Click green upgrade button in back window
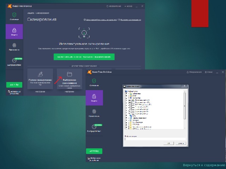This screenshot has width=226, height=169. (x=14, y=85)
